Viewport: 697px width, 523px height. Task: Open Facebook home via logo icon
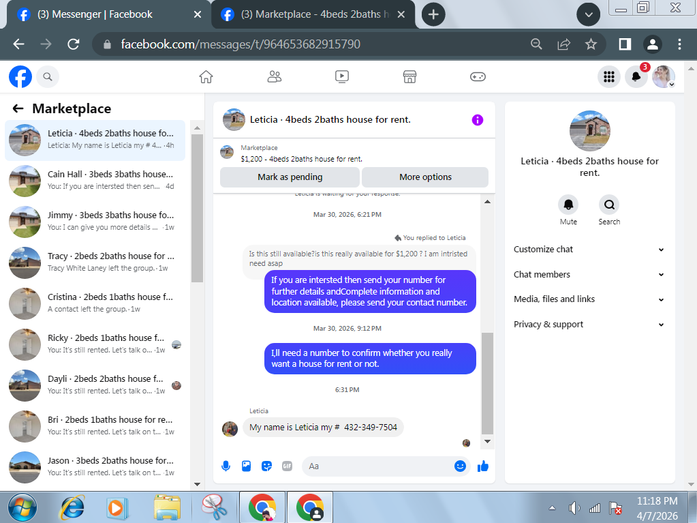pos(20,77)
